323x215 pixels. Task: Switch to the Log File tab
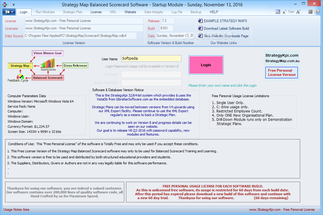(x=177, y=12)
